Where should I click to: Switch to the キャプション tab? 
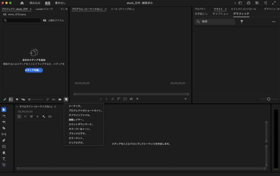(220, 14)
